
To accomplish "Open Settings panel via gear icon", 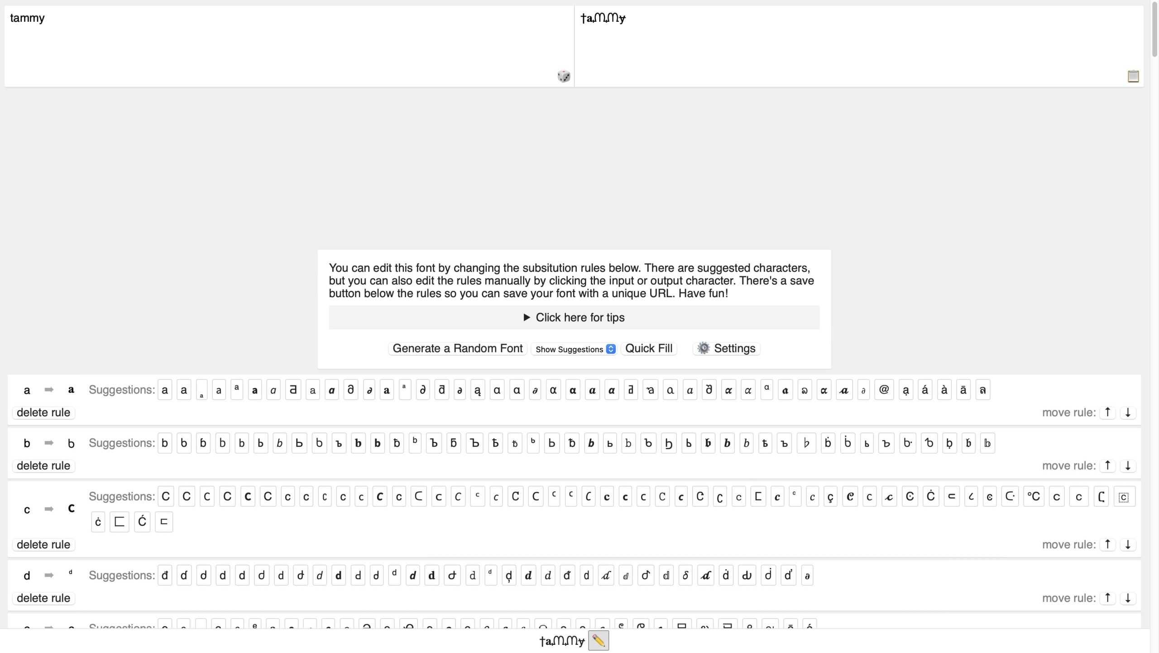I will (x=704, y=348).
